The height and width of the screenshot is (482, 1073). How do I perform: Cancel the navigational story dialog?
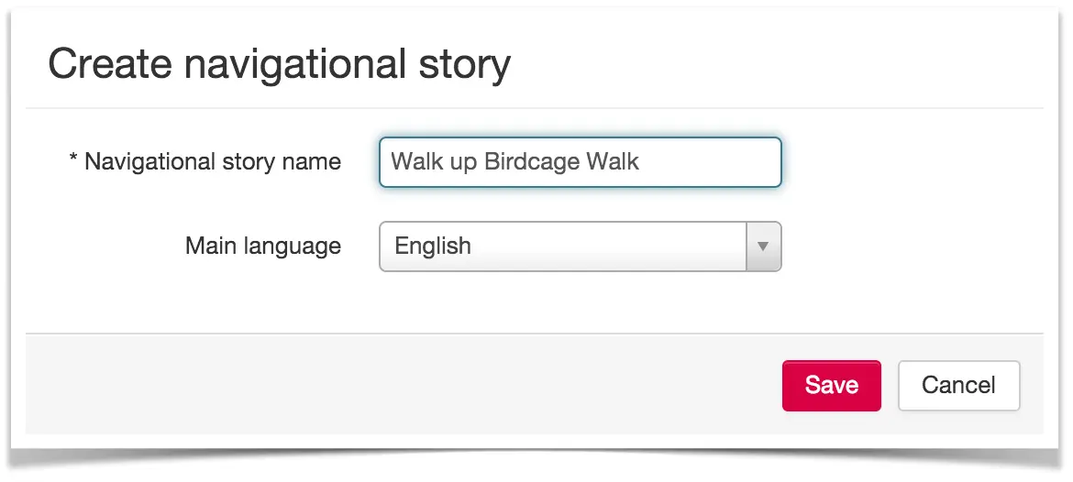pos(958,386)
